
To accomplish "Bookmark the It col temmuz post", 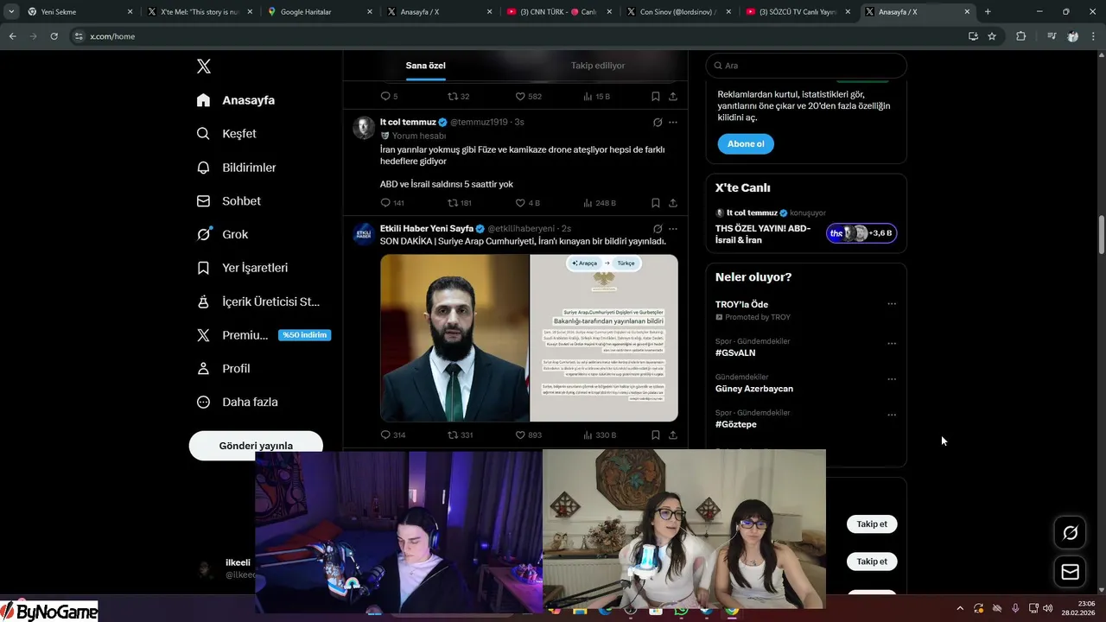I will tap(656, 203).
